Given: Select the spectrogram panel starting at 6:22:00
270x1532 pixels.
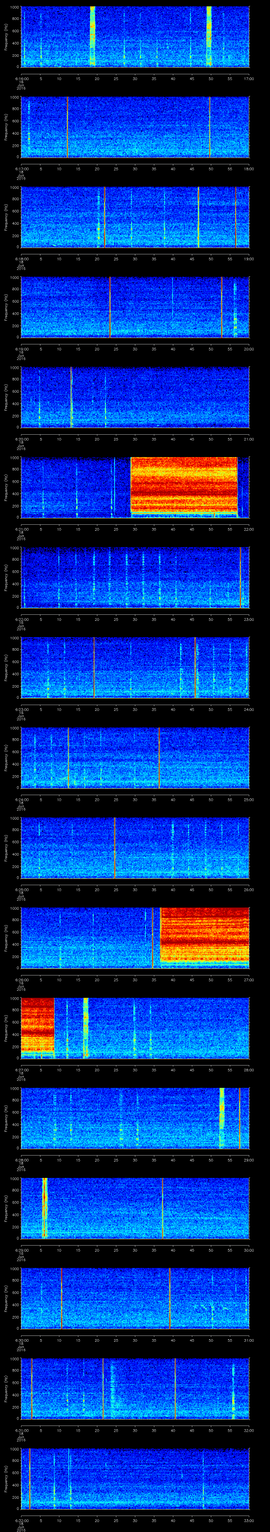Looking at the screenshot, I should tap(135, 577).
